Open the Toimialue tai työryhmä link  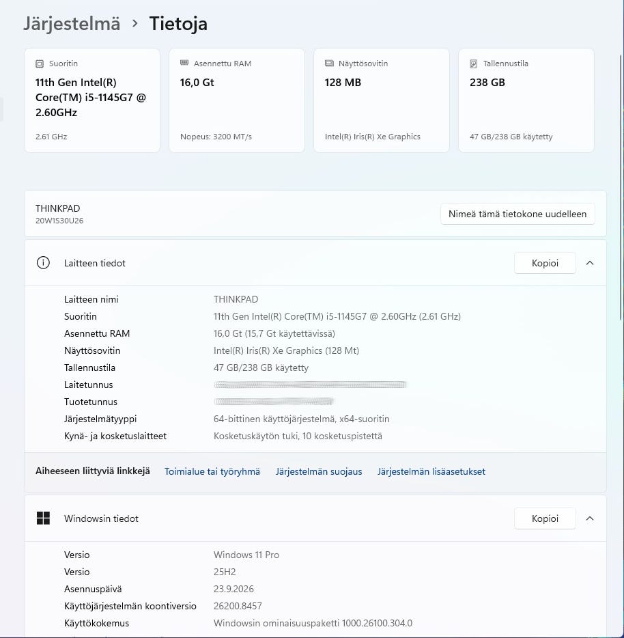(x=212, y=471)
